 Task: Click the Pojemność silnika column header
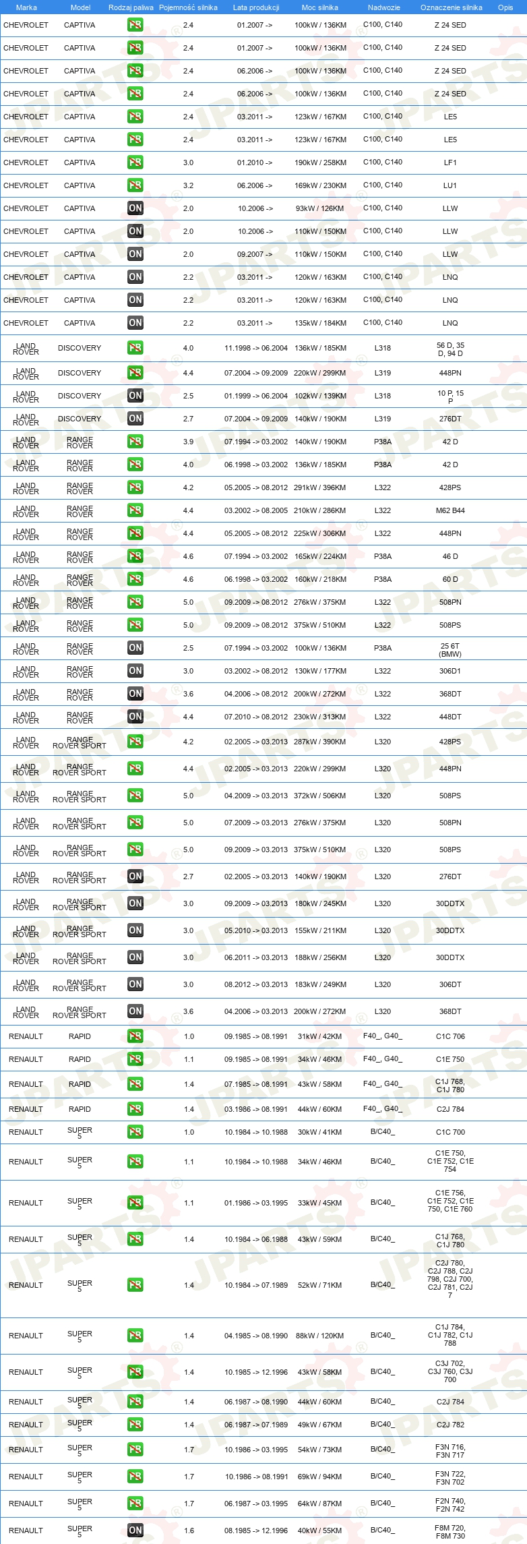click(x=188, y=7)
